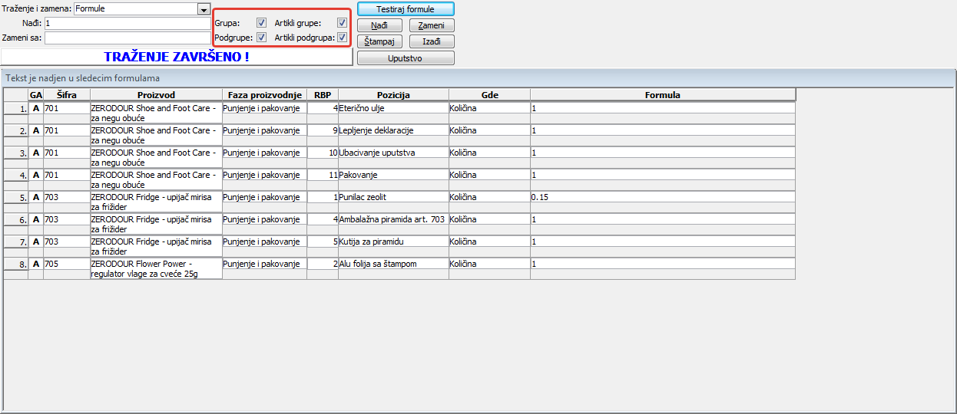Select row 5 Punilac zeolit position cell
This screenshot has width=957, height=414.
[x=393, y=197]
